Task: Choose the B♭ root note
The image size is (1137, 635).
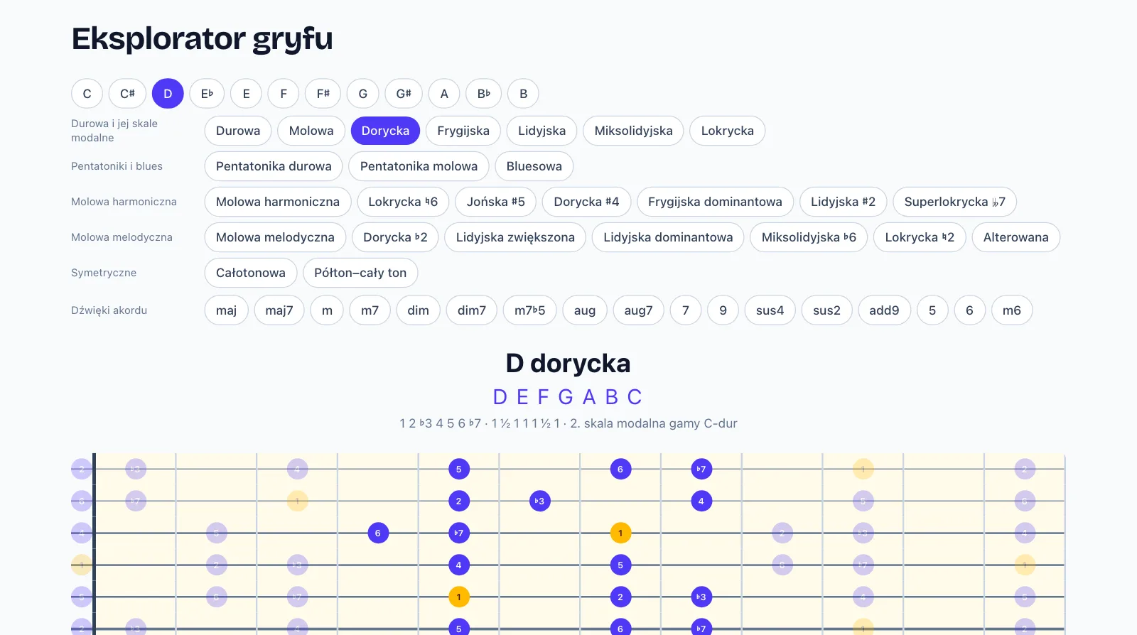Action: coord(484,94)
